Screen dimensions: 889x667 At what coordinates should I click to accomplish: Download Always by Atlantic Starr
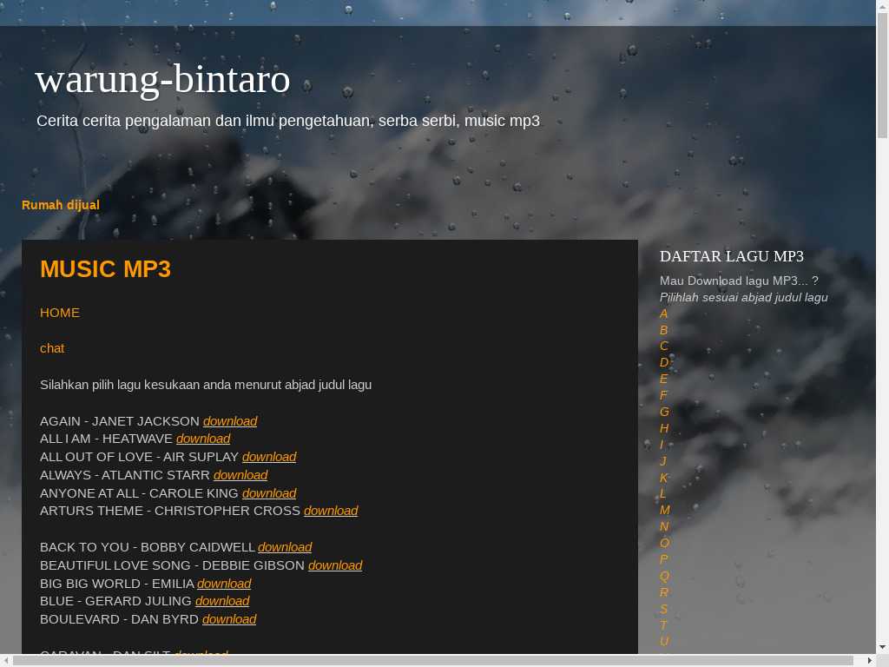[x=240, y=475]
